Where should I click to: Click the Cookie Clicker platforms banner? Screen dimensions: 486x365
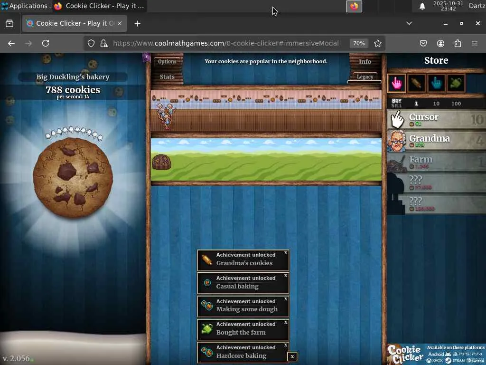coord(436,354)
